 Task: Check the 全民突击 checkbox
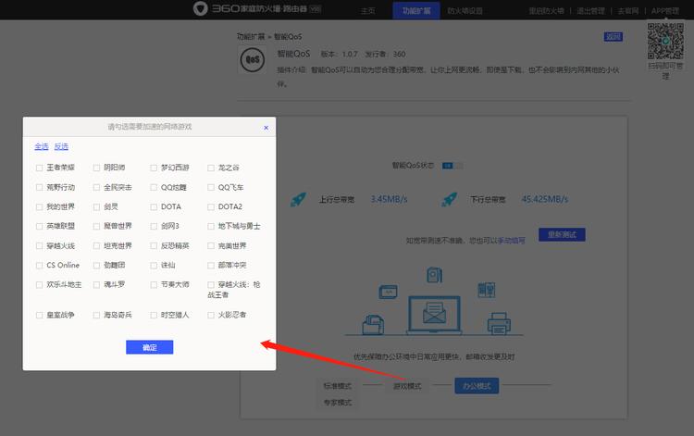pyautogui.click(x=96, y=187)
